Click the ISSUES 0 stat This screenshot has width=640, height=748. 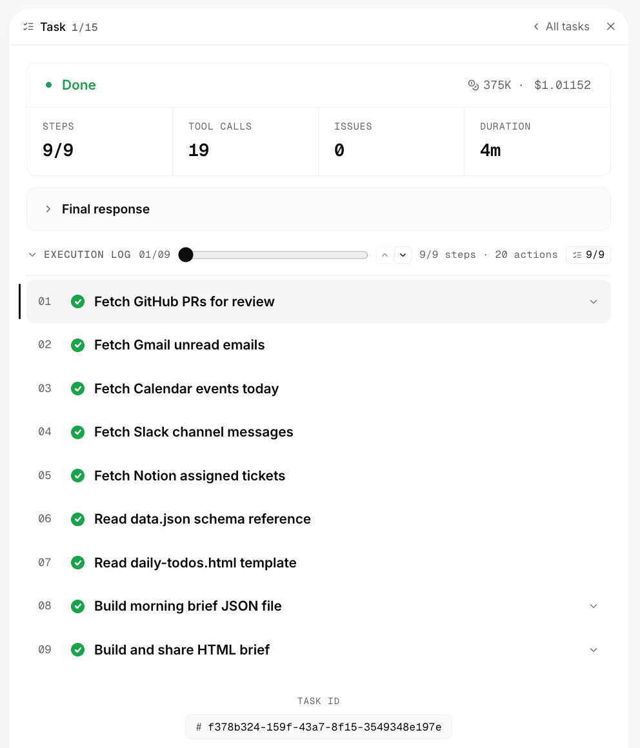point(392,141)
